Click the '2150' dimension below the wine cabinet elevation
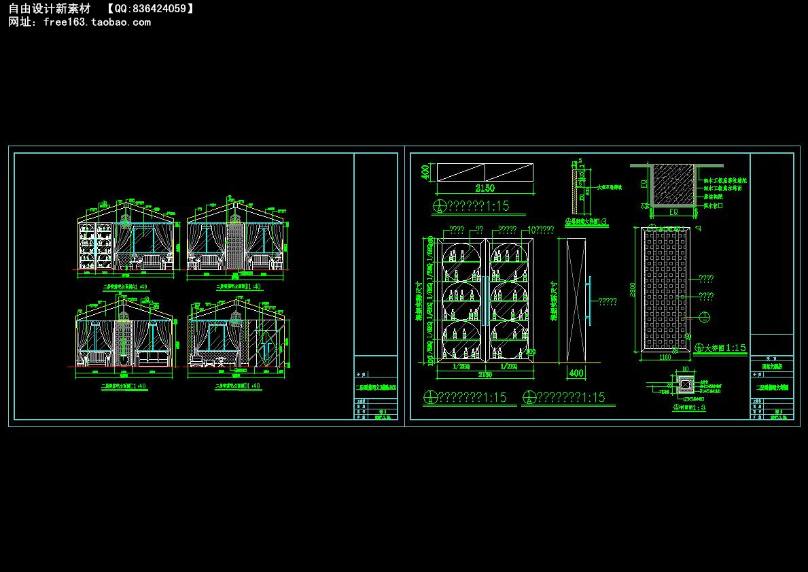The width and height of the screenshot is (808, 572). tap(485, 375)
